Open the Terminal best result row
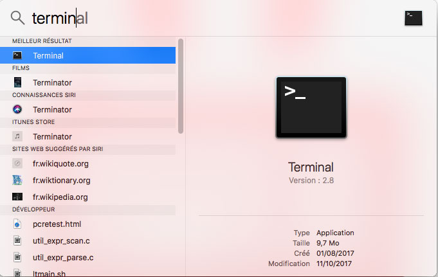 [x=87, y=55]
